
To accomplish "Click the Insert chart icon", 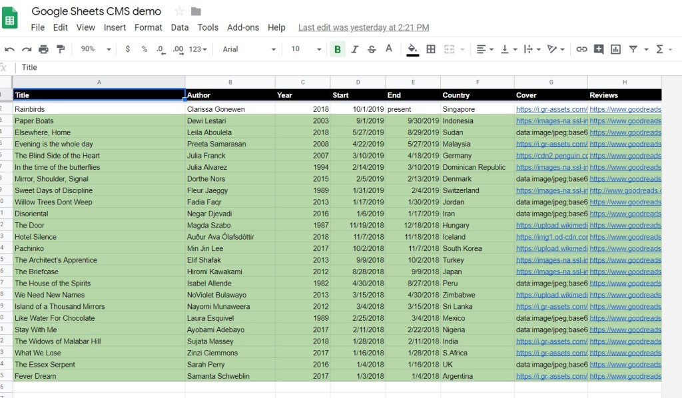I will click(x=616, y=49).
